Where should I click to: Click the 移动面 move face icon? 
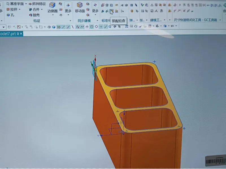[x=80, y=5]
